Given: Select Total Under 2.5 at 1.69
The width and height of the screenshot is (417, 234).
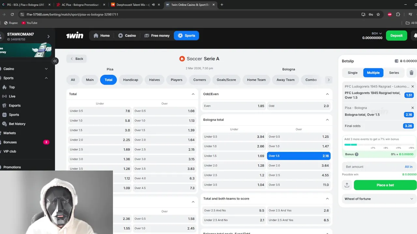Looking at the screenshot, I should (100, 149).
